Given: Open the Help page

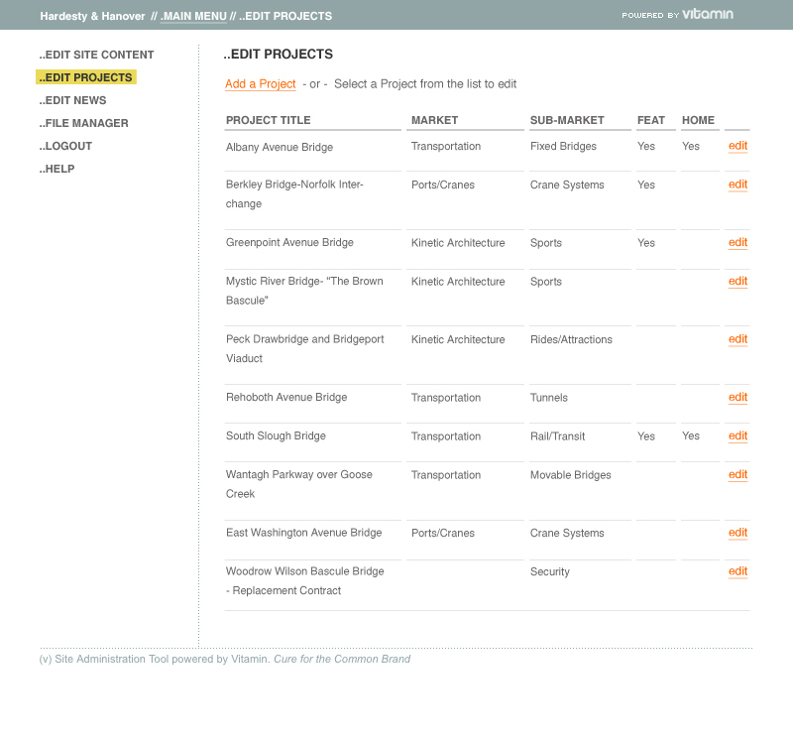Looking at the screenshot, I should 57,169.
